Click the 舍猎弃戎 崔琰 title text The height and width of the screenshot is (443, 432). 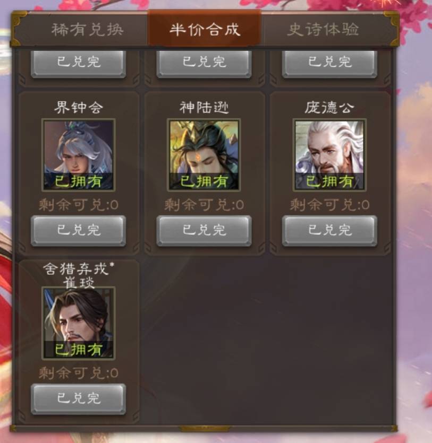click(78, 276)
